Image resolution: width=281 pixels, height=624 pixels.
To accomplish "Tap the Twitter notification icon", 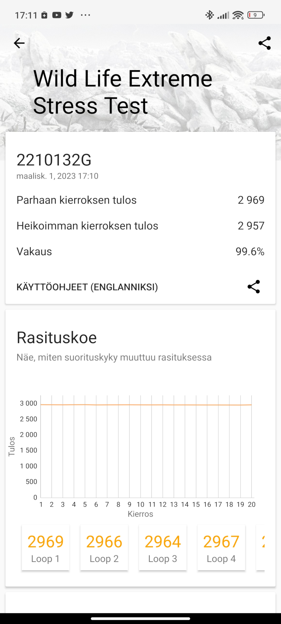I will click(x=69, y=15).
